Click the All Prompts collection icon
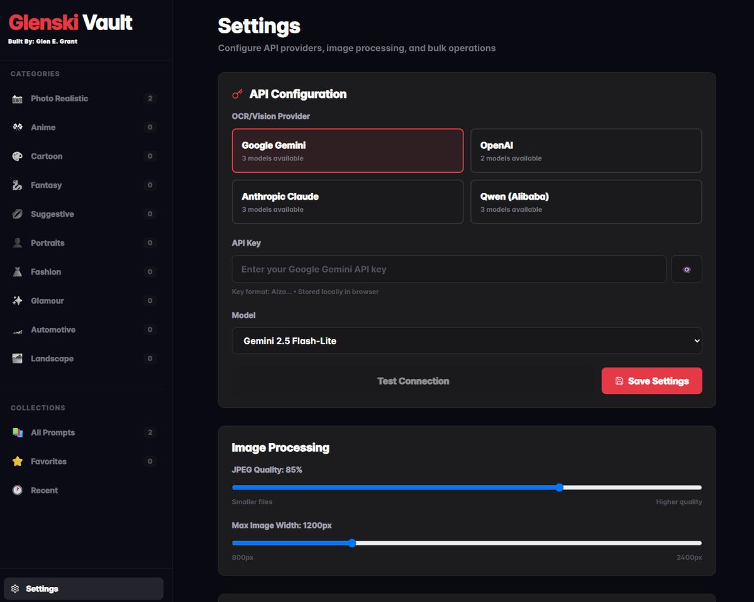 pyautogui.click(x=18, y=432)
